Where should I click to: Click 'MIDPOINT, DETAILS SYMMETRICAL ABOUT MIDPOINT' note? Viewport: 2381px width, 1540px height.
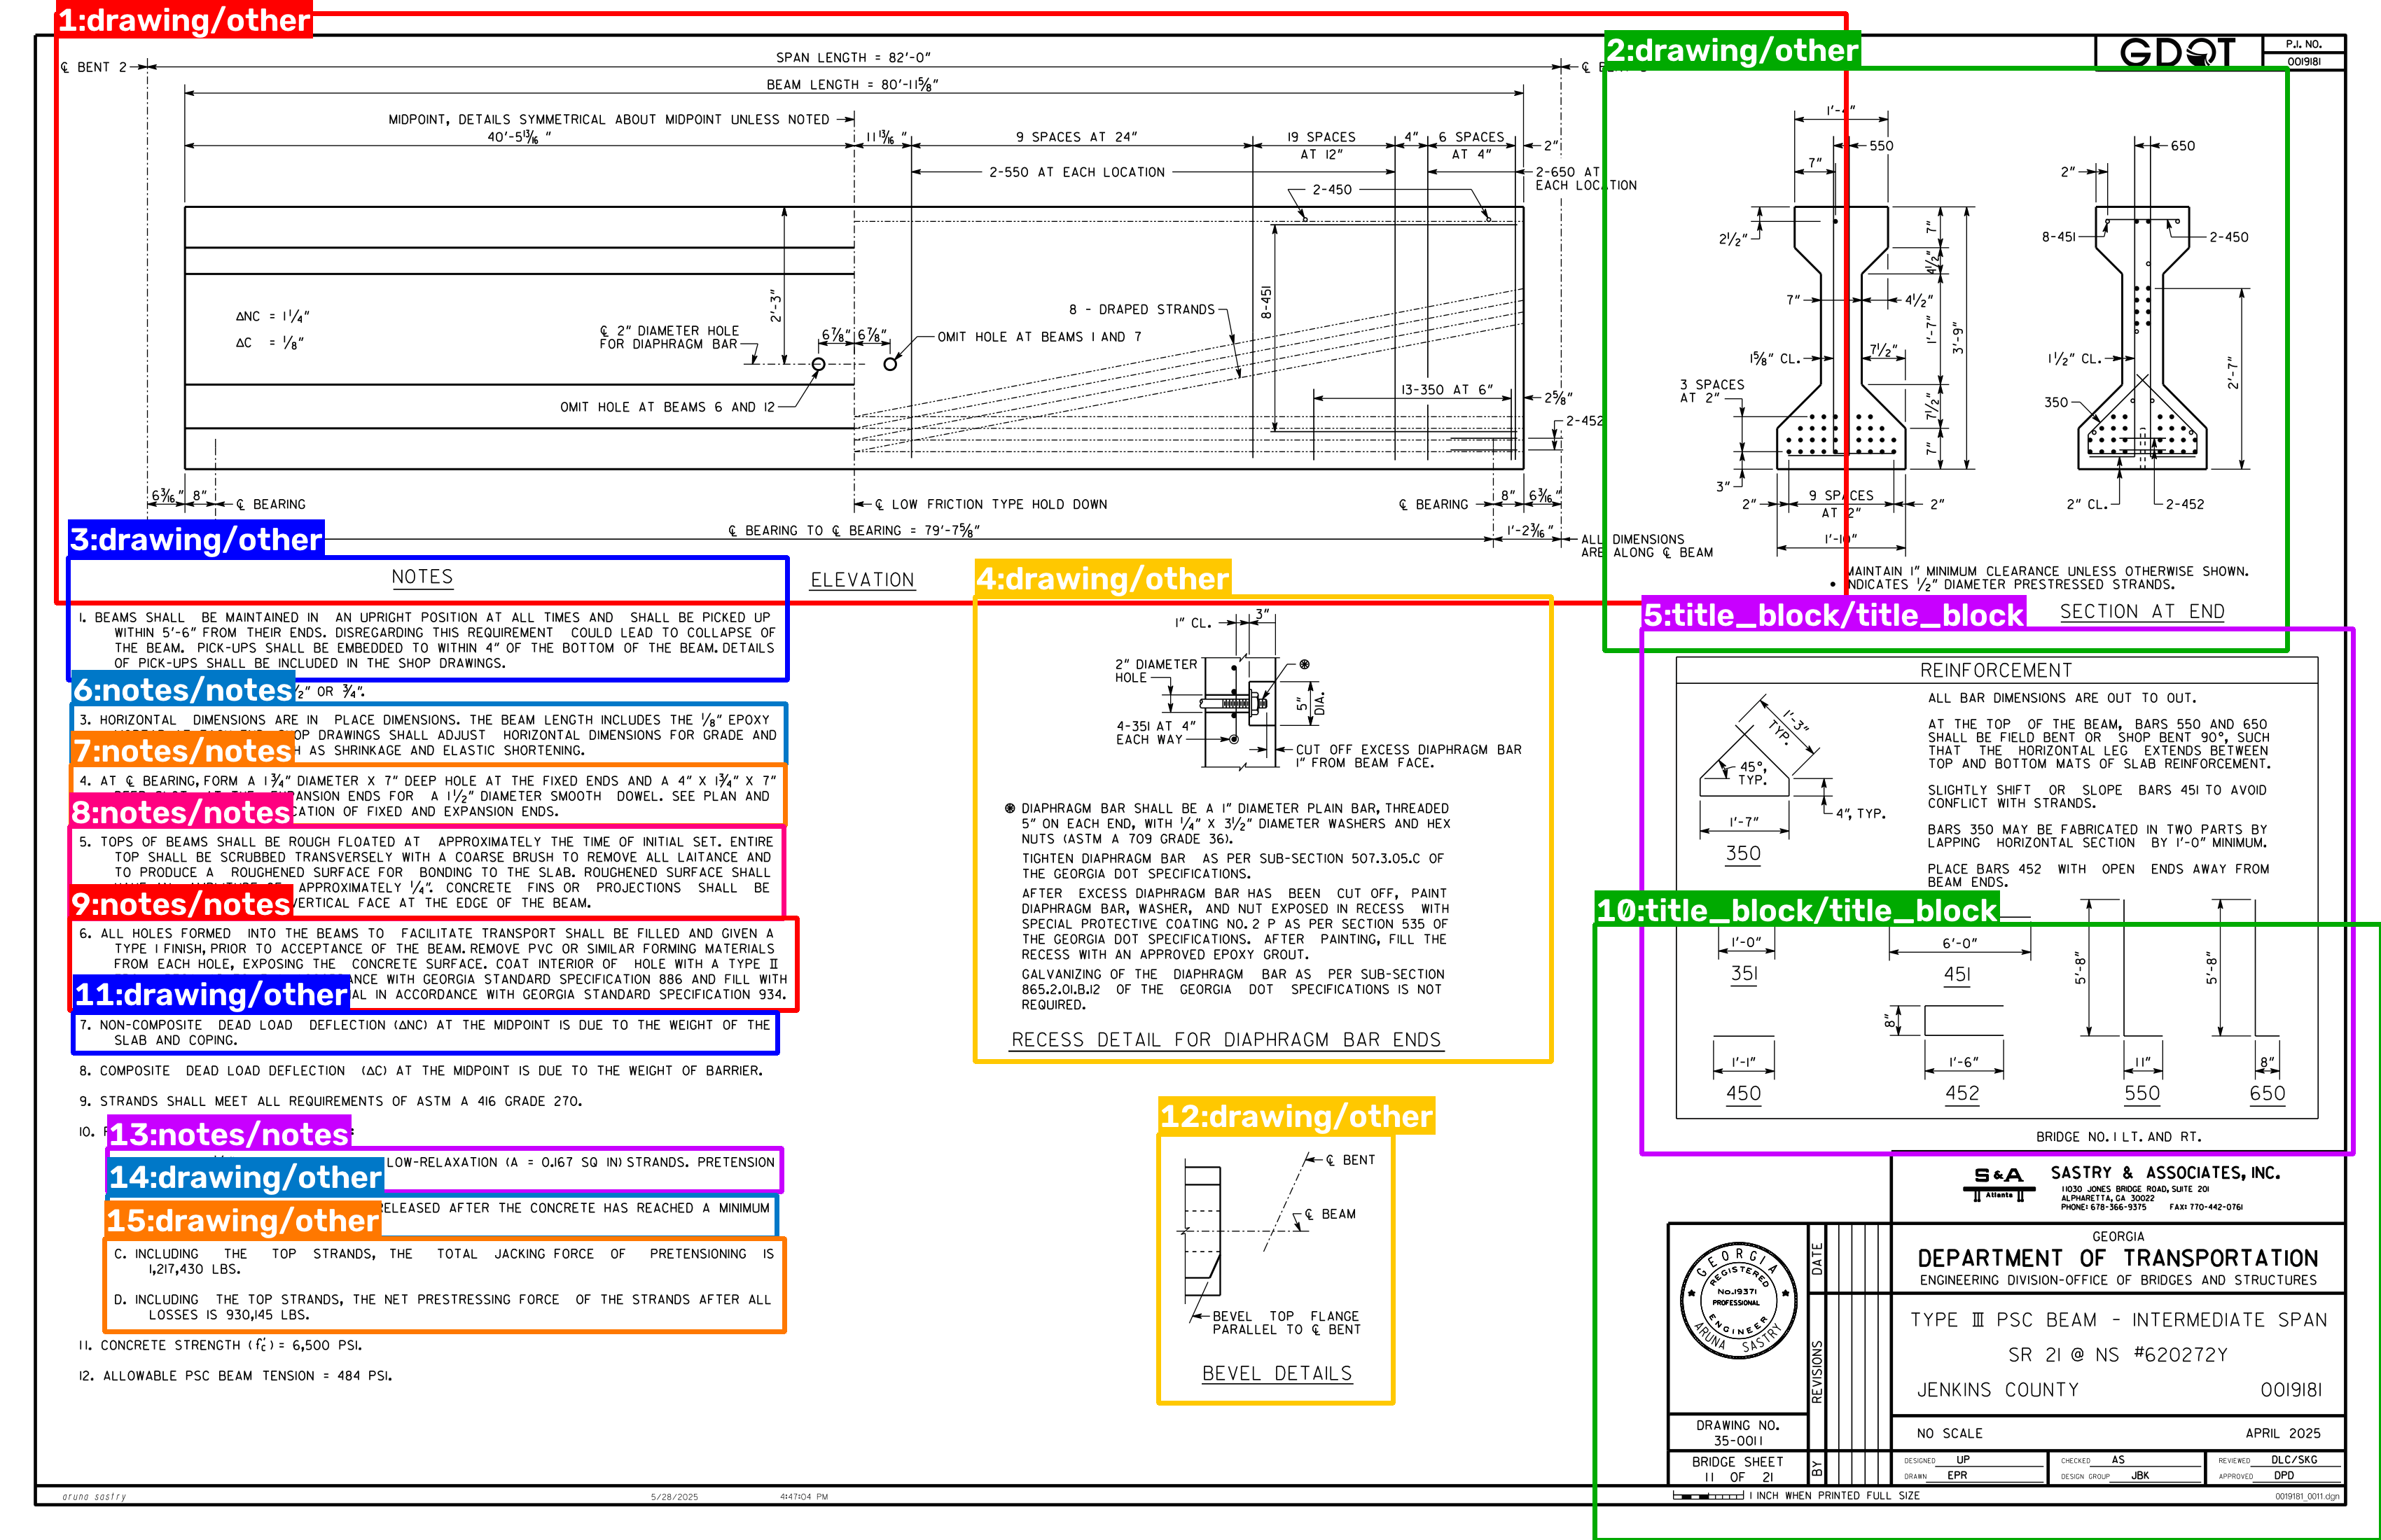click(x=609, y=119)
